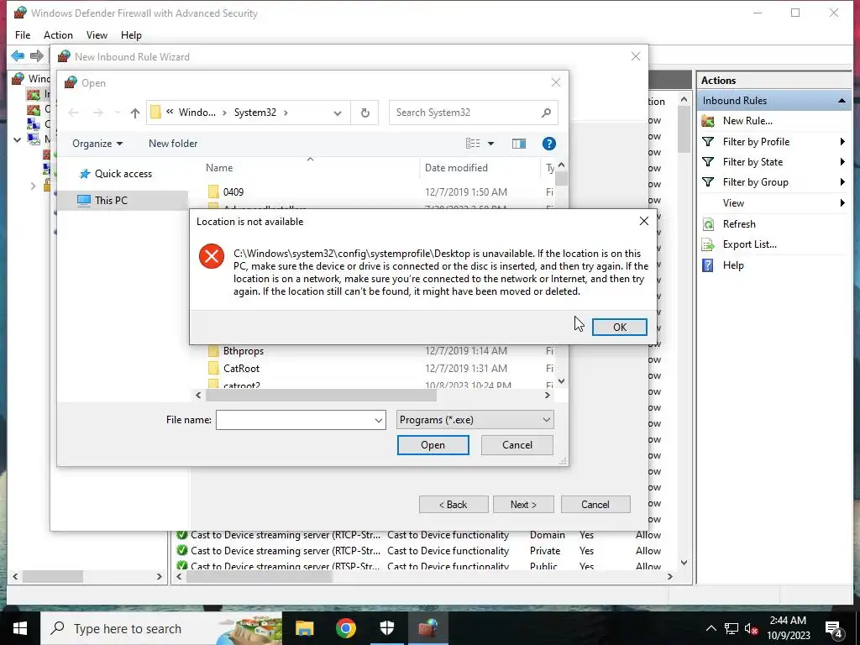Open the Organize menu dropdown
The image size is (860, 645).
pyautogui.click(x=97, y=143)
